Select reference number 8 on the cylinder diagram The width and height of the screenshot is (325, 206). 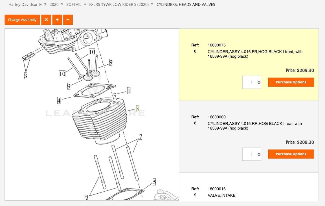click(x=138, y=109)
